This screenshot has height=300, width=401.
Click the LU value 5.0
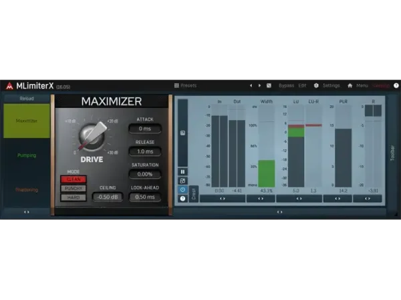pyautogui.click(x=296, y=191)
